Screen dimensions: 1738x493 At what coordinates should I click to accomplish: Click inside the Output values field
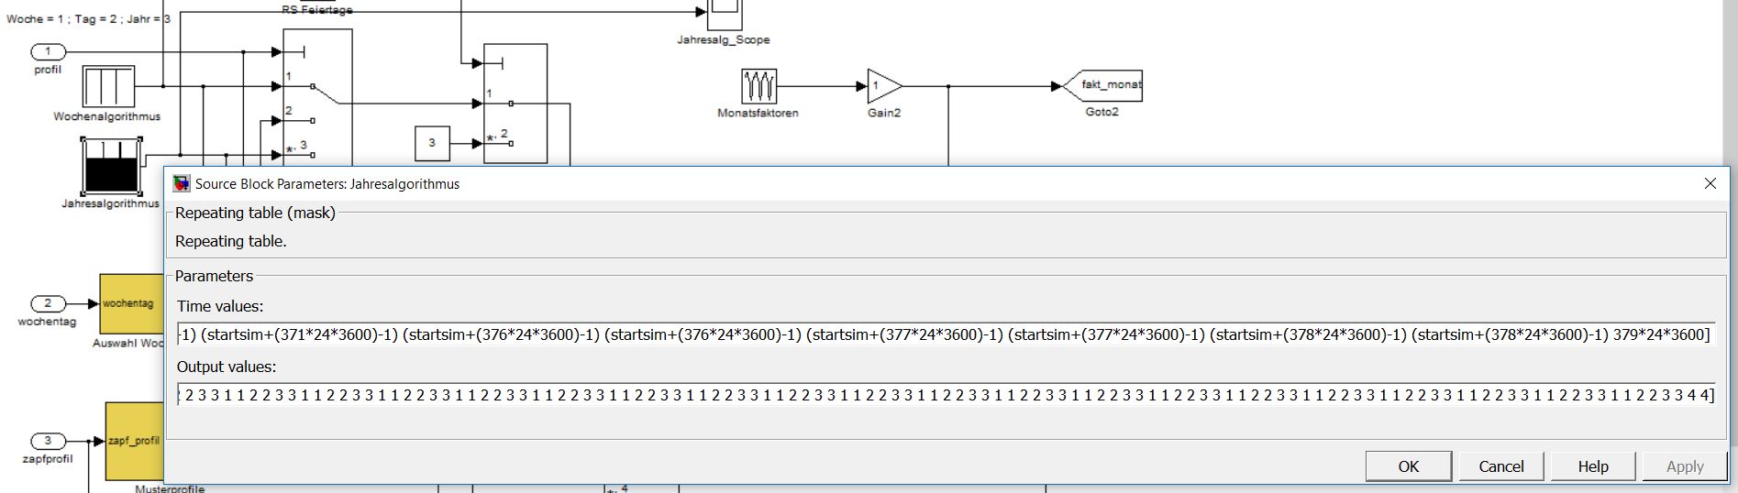945,395
